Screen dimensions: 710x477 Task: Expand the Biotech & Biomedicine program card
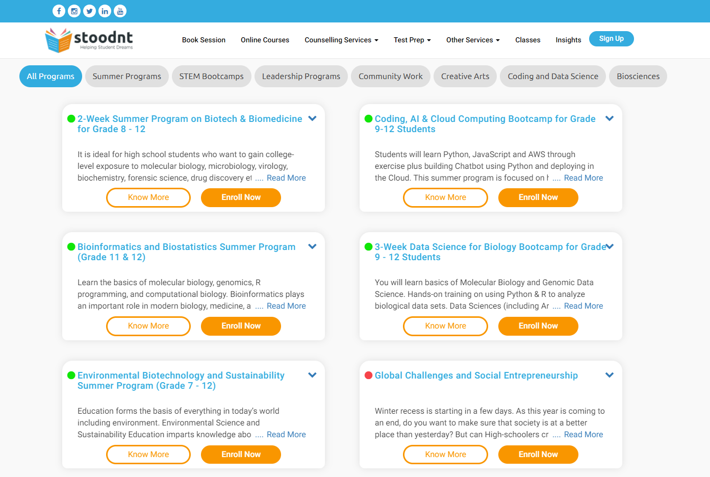pyautogui.click(x=313, y=118)
